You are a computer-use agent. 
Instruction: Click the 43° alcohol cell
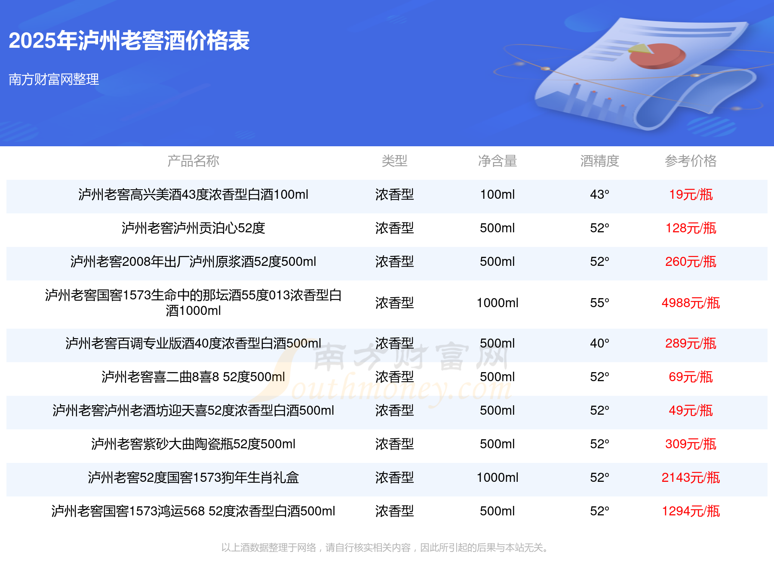coord(599,194)
